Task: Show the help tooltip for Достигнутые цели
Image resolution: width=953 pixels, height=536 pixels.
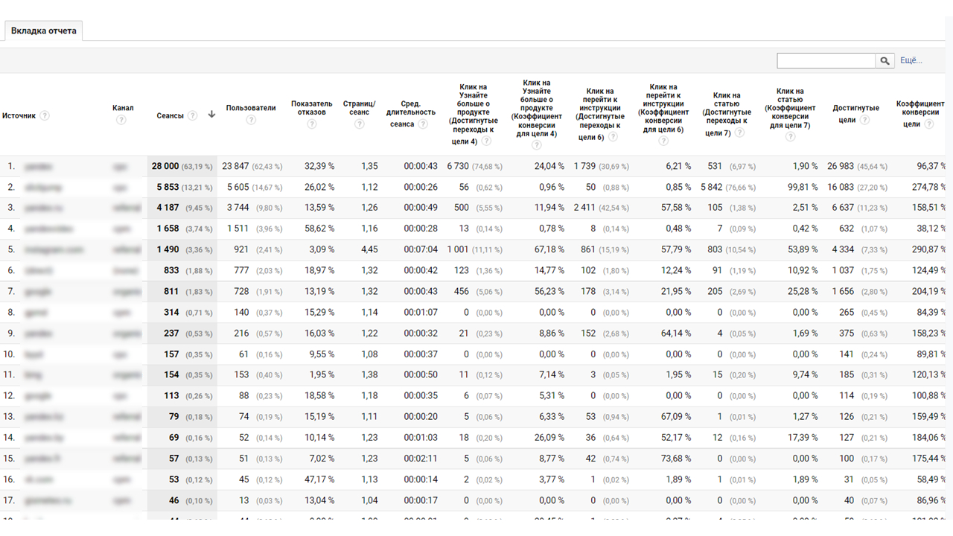Action: click(x=864, y=120)
